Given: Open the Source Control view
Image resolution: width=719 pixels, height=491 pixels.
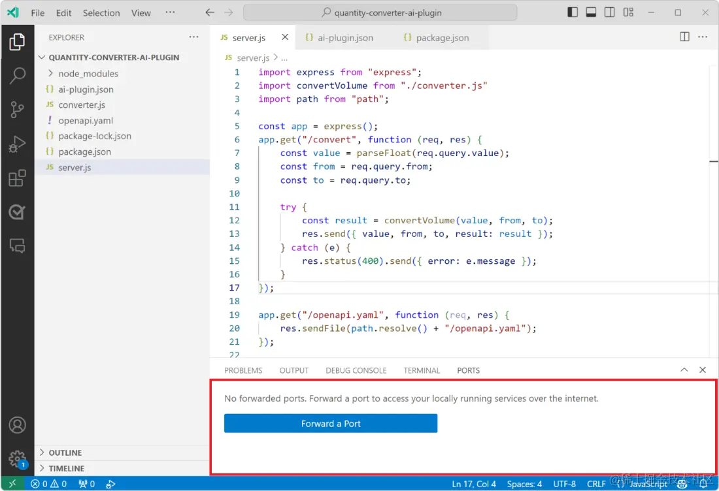Looking at the screenshot, I should 17,110.
